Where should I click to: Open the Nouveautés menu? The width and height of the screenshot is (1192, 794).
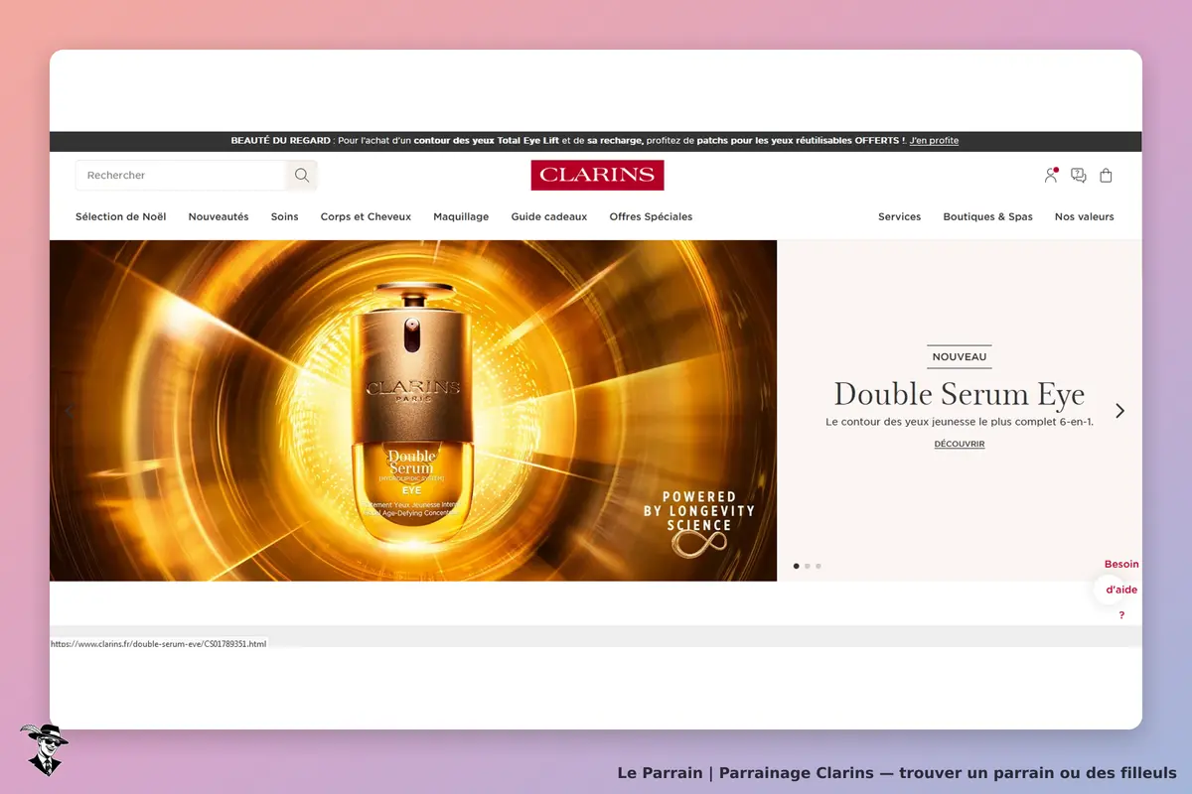click(219, 216)
